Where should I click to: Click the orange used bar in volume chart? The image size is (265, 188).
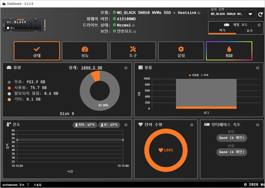(206, 107)
